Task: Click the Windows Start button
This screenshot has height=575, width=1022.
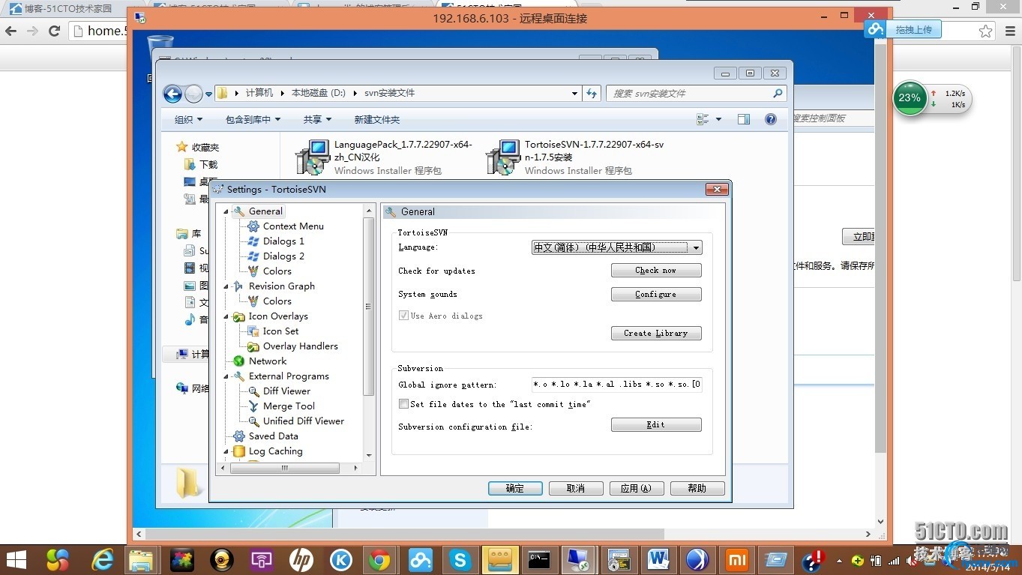Action: pyautogui.click(x=16, y=559)
